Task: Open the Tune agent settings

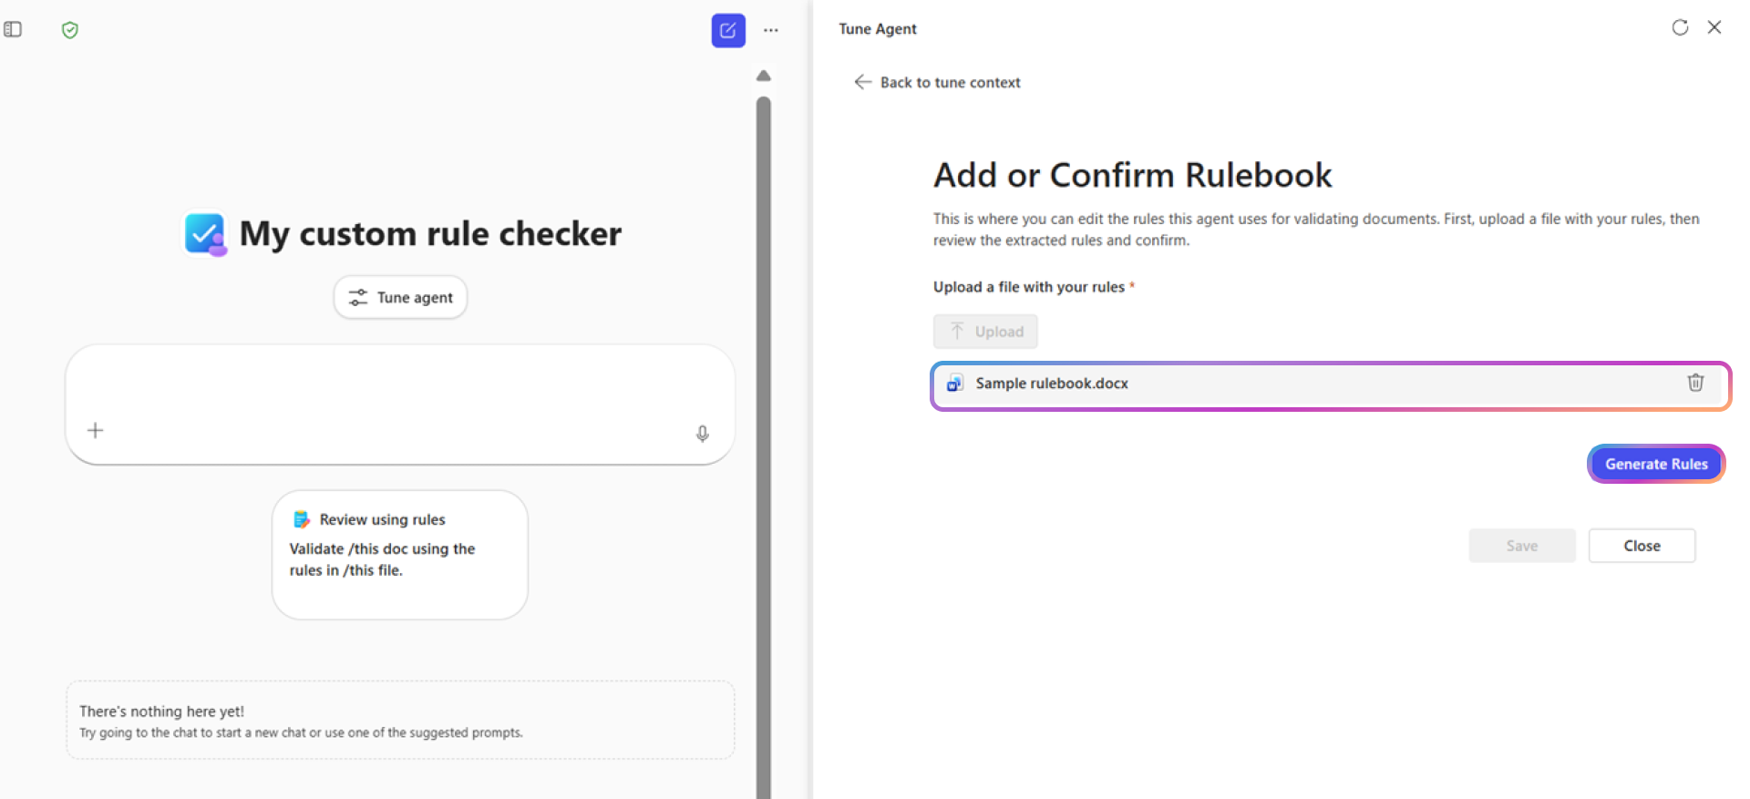Action: (400, 298)
